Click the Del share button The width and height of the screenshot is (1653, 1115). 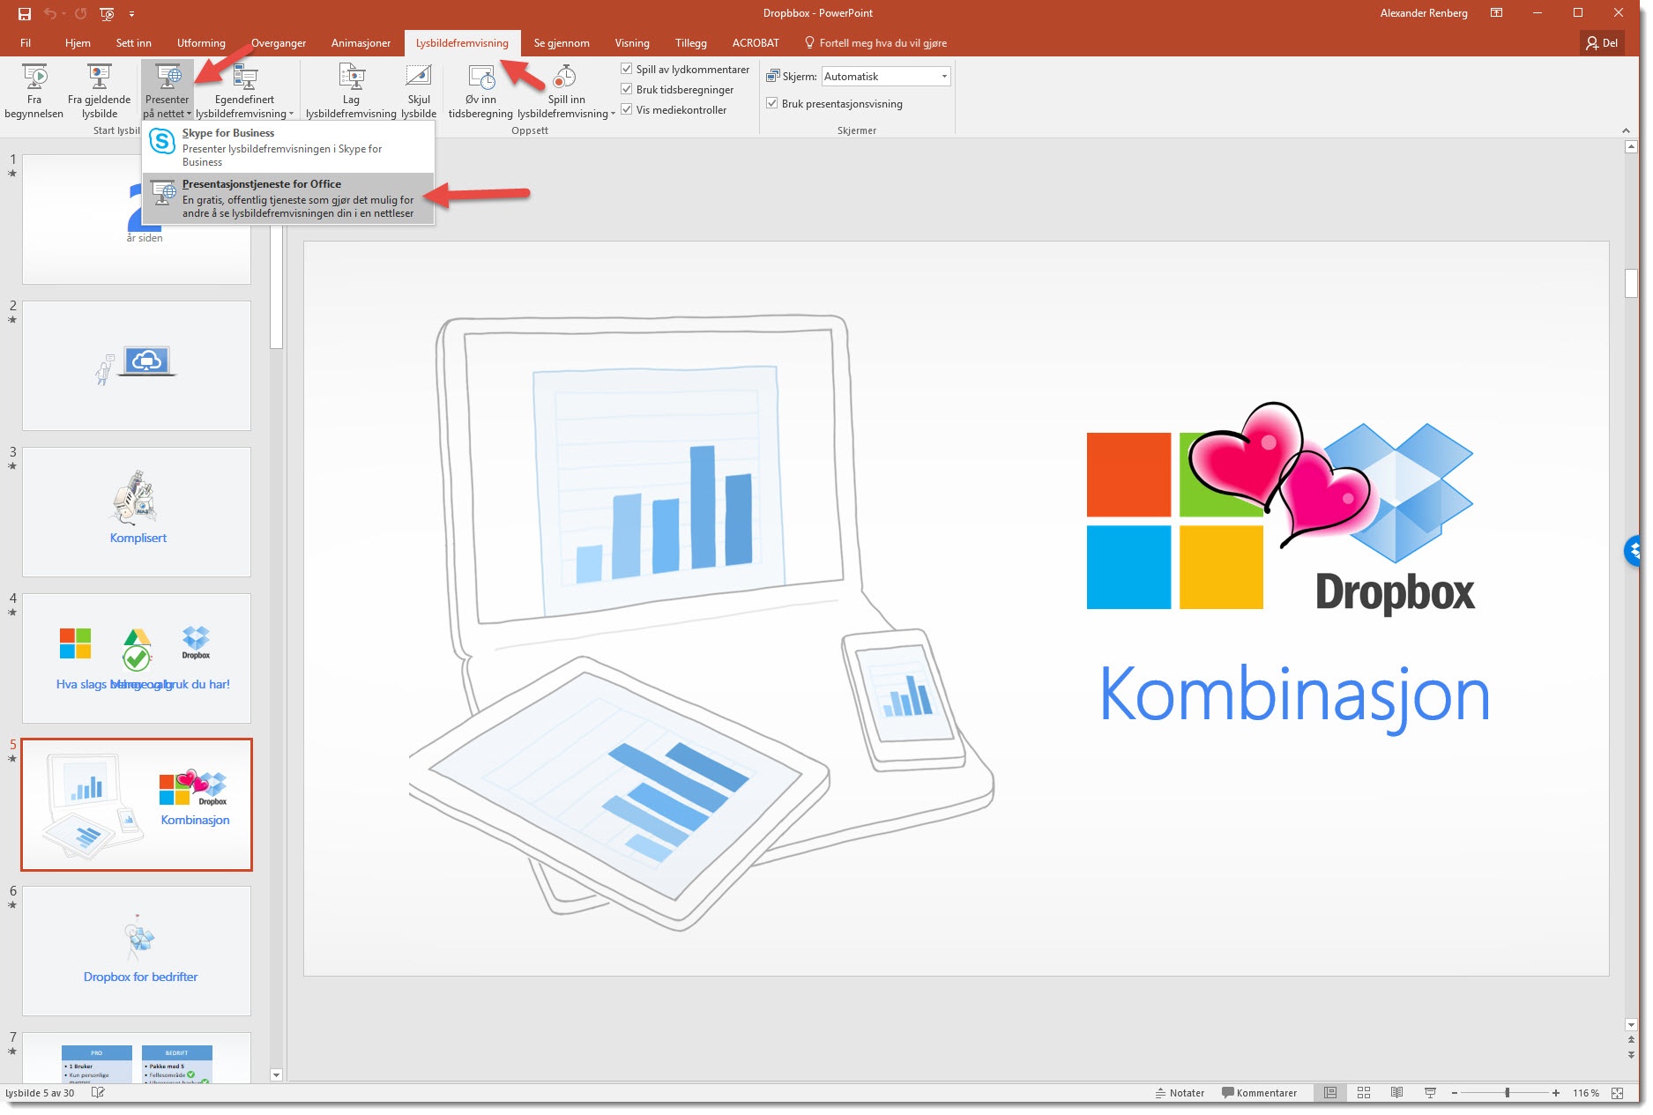click(1602, 42)
